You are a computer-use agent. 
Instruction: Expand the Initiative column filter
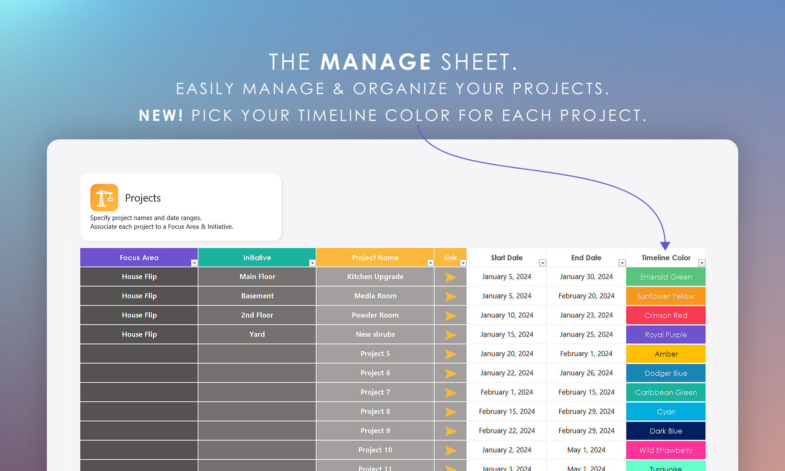[312, 263]
